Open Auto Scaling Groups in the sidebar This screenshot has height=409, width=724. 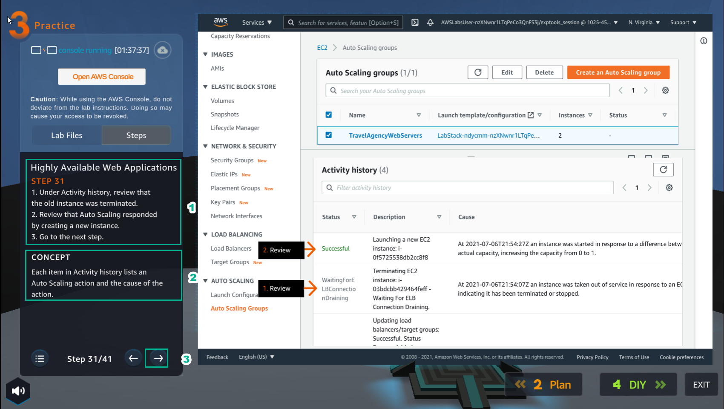[239, 308]
